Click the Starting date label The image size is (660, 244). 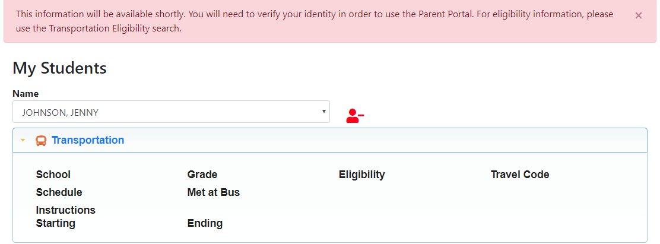[55, 223]
